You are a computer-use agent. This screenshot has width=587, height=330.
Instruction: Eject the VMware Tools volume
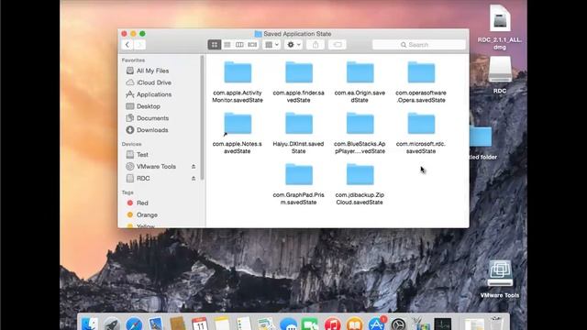(x=194, y=166)
